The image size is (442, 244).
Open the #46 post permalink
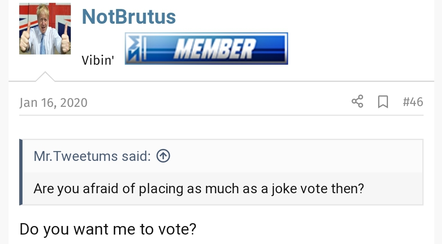(413, 102)
